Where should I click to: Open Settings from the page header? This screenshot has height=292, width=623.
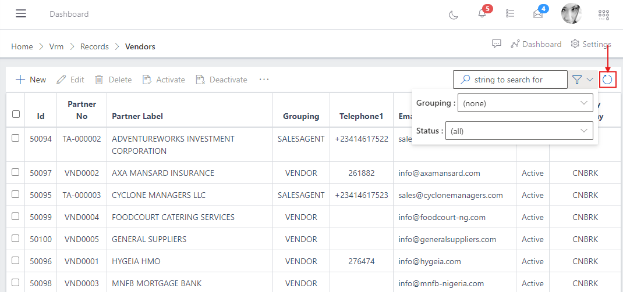[x=590, y=44]
